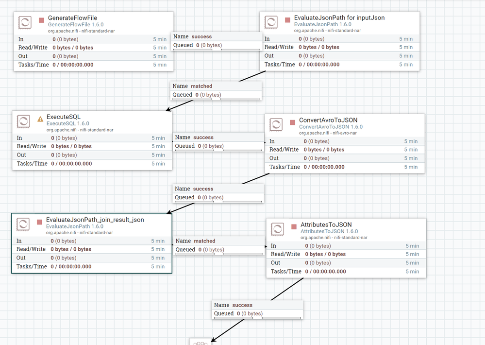The image size is (485, 345).
Task: Click the GenerateFlowFile stopped status indicator
Action: pyautogui.click(x=42, y=20)
